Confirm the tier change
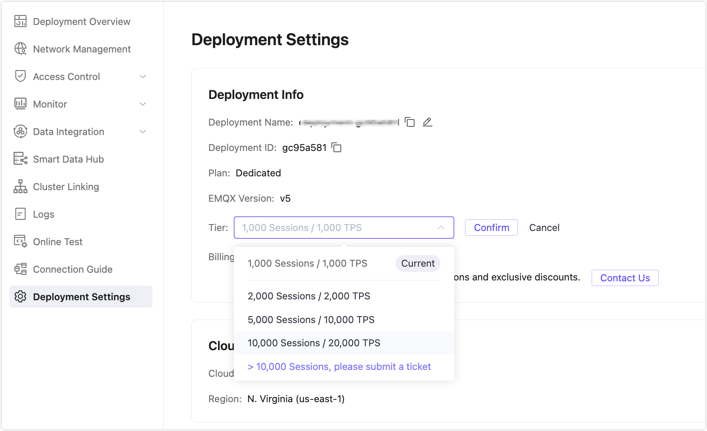Screen dimensions: 707x431 tap(491, 228)
